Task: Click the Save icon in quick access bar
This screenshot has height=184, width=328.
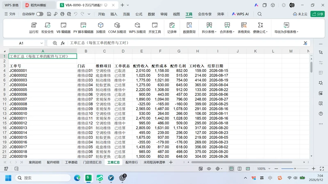Action: point(49,14)
